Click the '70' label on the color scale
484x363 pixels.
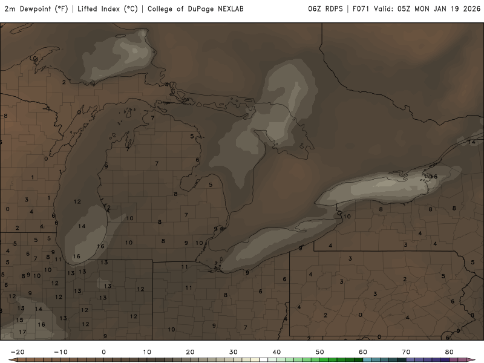[x=406, y=352]
